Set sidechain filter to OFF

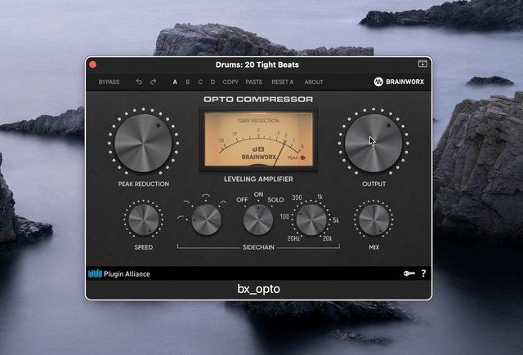242,200
